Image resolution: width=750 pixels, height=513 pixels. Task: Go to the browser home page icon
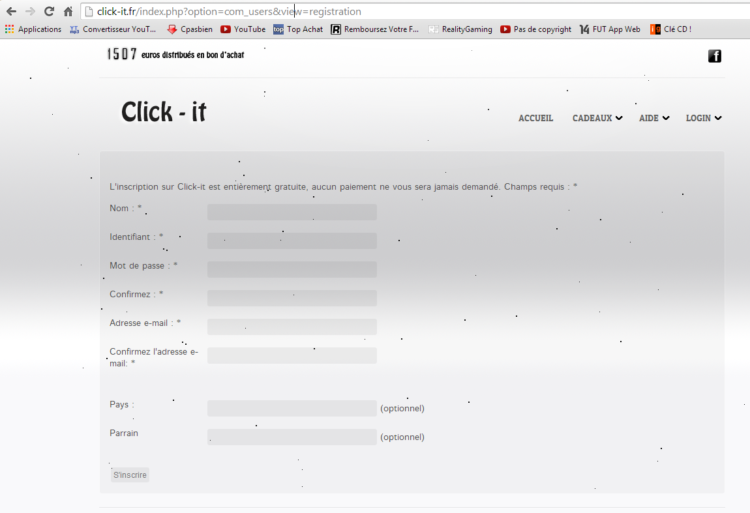click(x=68, y=12)
